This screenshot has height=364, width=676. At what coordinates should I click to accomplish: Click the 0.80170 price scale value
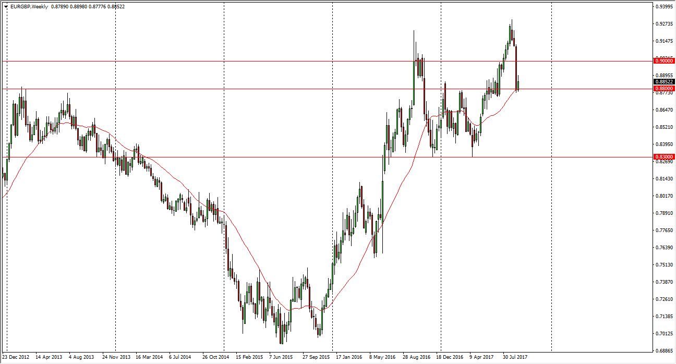(x=663, y=196)
